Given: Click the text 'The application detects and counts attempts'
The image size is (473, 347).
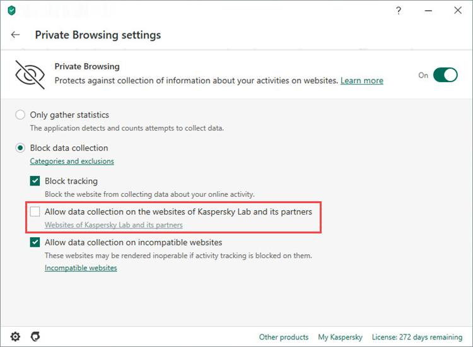Looking at the screenshot, I should 127,128.
